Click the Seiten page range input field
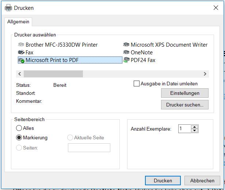Viewport: 225px width, 190px height. [x=89, y=148]
